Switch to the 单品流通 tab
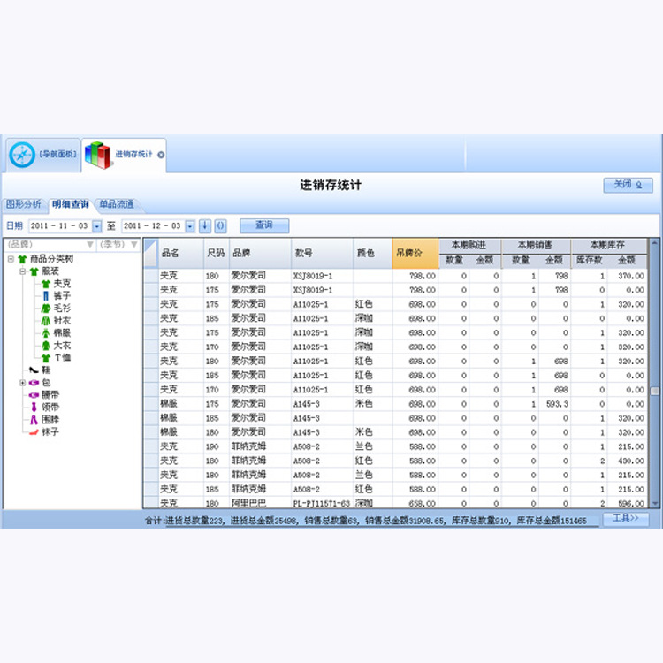The height and width of the screenshot is (663, 663). (117, 205)
